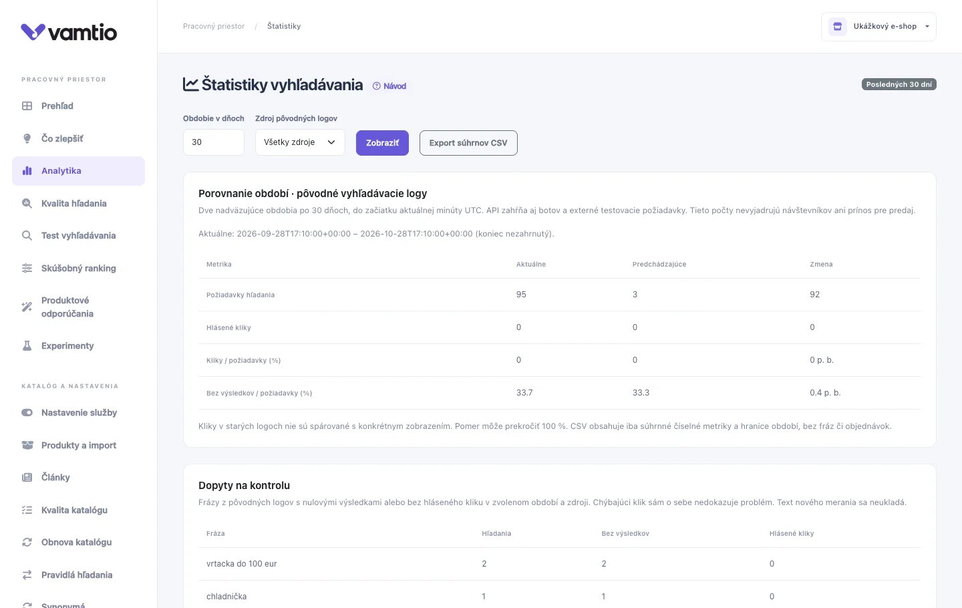Click the shop icon beside Ukážkový e-shop
The image size is (962, 608).
(838, 27)
